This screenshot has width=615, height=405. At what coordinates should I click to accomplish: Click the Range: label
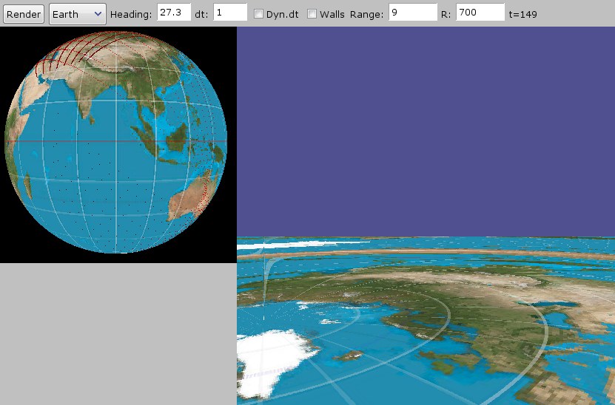(367, 15)
